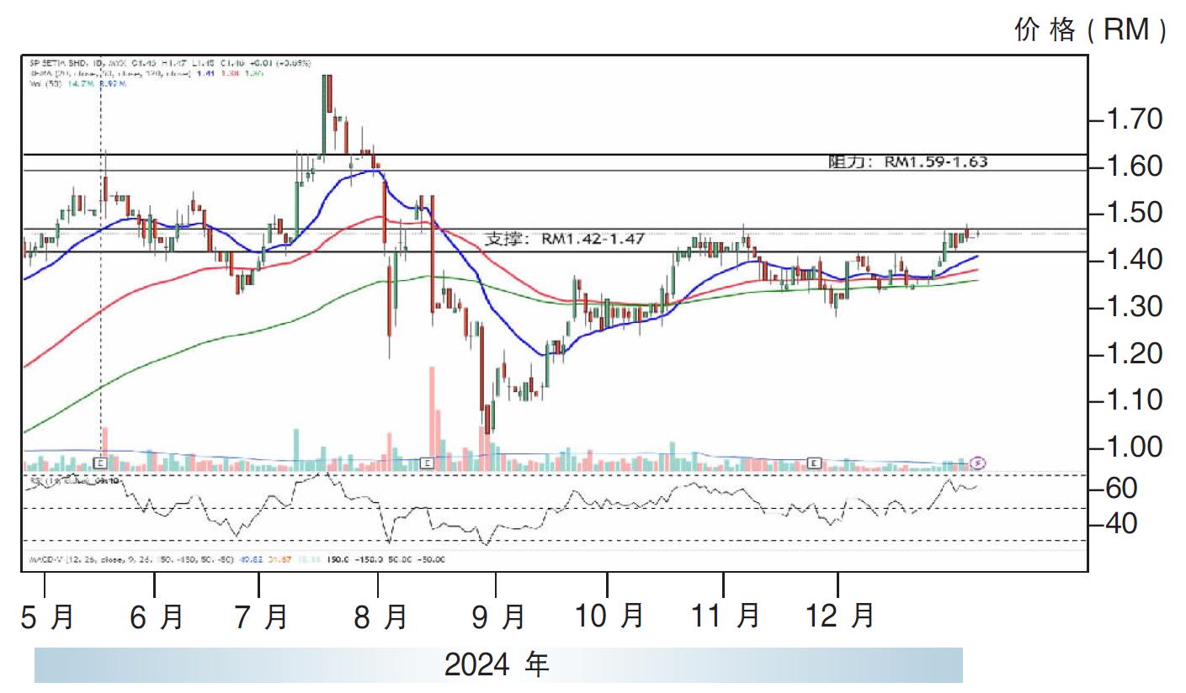The height and width of the screenshot is (693, 1186).
Task: Click the purple S marker icon
Action: coord(978,462)
